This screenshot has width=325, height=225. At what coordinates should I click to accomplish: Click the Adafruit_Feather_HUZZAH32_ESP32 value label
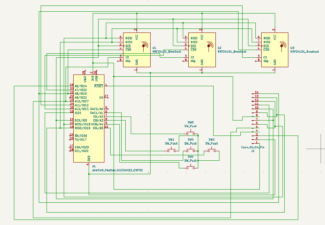point(117,170)
